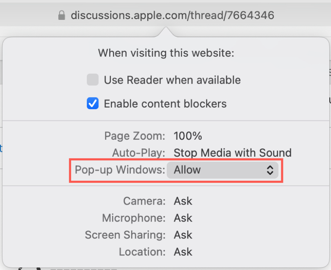
Task: Click the "Page Zoom:" label
Action: tap(135, 136)
